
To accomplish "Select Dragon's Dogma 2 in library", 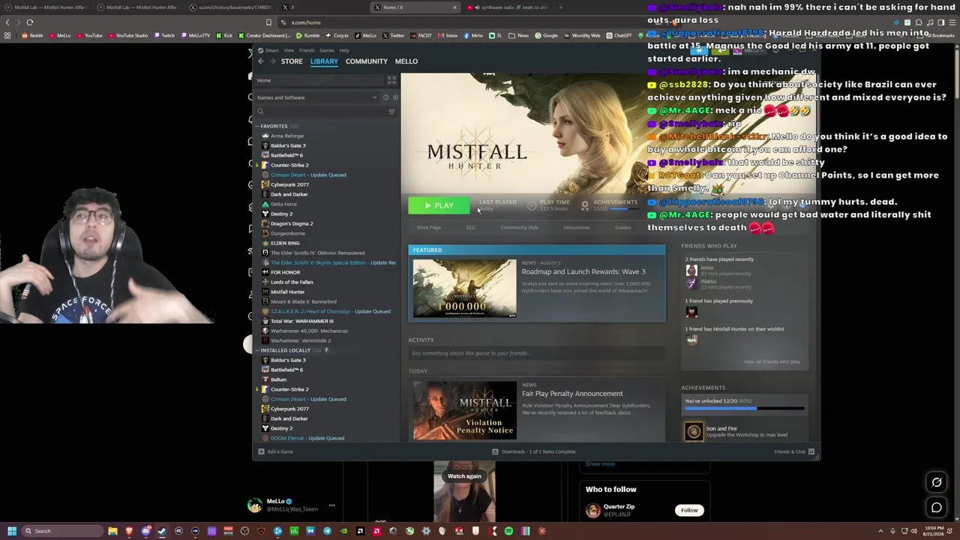I will pos(292,223).
